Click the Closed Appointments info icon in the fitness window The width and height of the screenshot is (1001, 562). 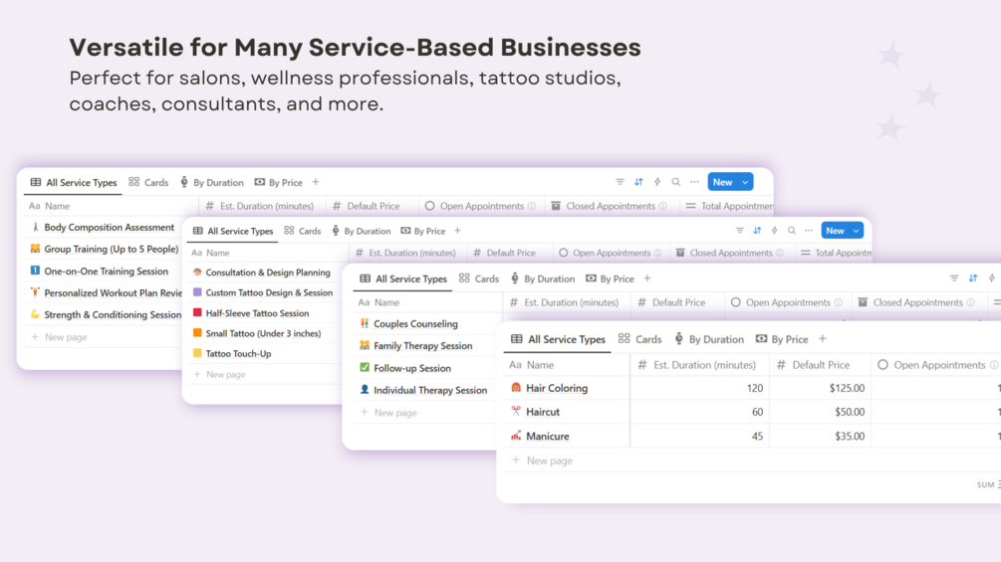coord(663,206)
